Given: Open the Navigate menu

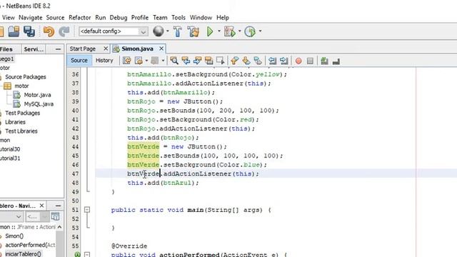Looking at the screenshot, I should click(x=30, y=17).
